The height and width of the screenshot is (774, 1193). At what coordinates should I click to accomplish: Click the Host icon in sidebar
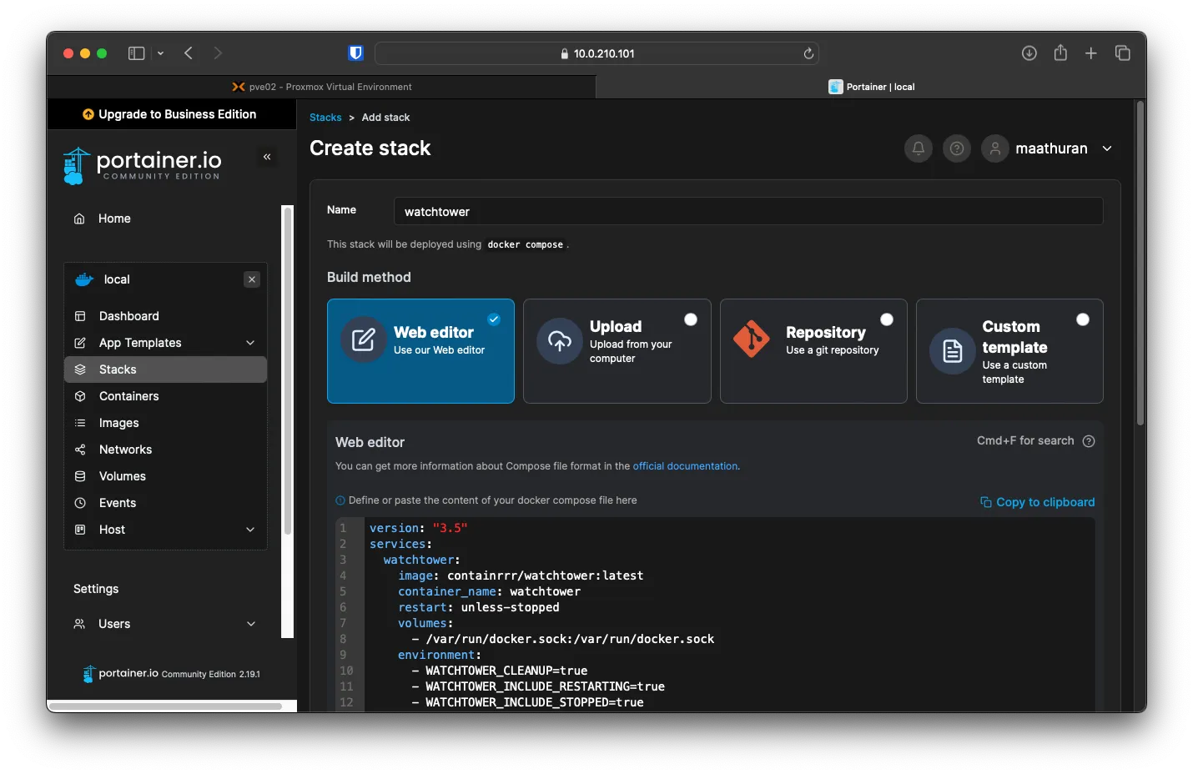[80, 530]
